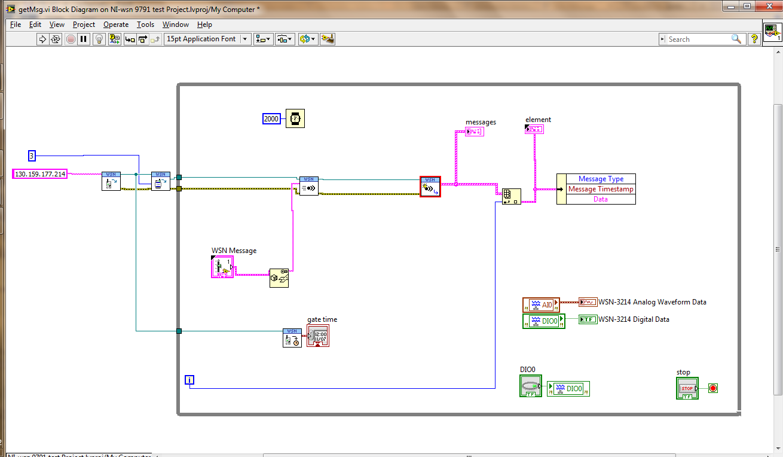The width and height of the screenshot is (783, 457).
Task: Select the To Variant node
Action: click(x=279, y=278)
